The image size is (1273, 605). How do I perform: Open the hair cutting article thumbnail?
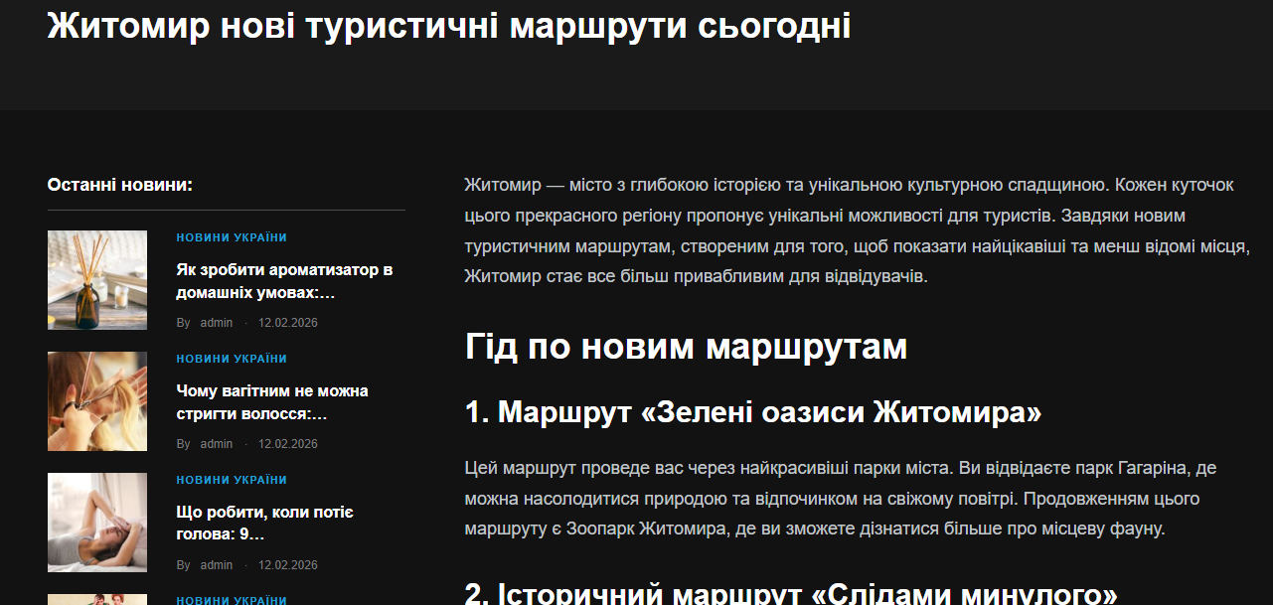coord(97,401)
